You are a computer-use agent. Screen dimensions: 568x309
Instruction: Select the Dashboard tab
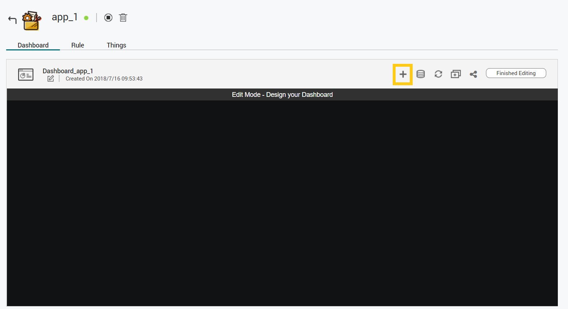click(x=33, y=45)
